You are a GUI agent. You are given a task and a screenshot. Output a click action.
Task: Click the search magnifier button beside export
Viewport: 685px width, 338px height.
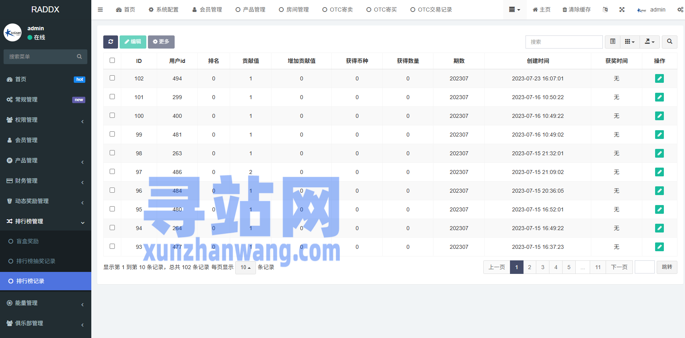pyautogui.click(x=669, y=42)
